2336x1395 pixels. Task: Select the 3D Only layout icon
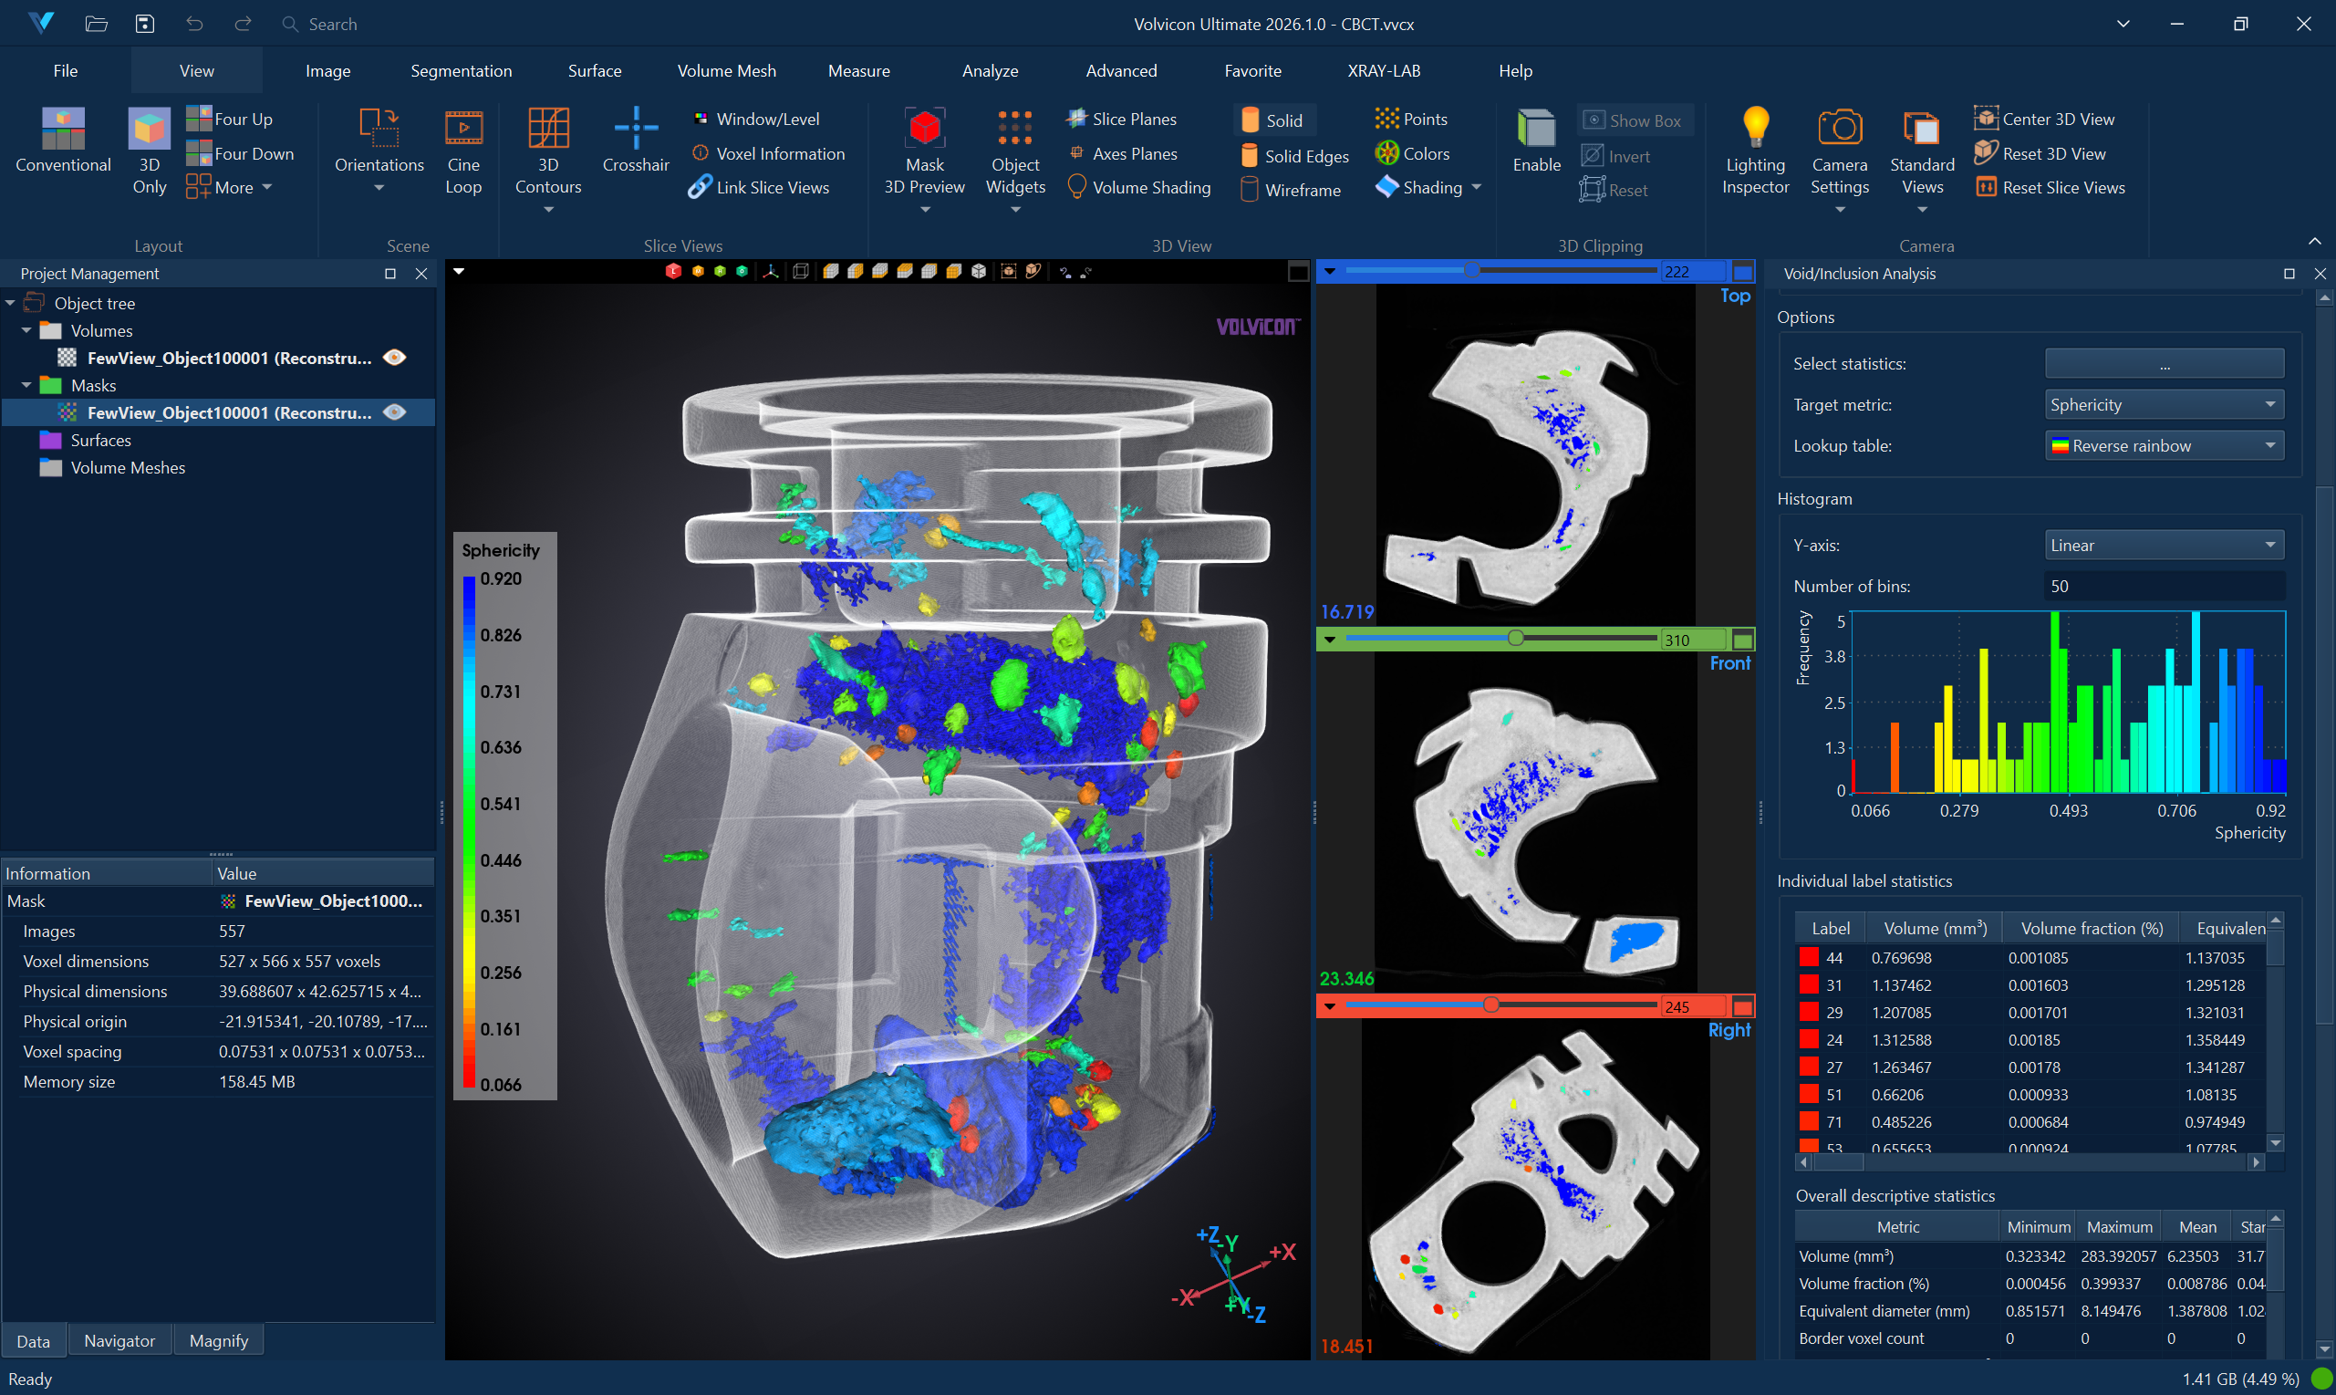pyautogui.click(x=149, y=128)
